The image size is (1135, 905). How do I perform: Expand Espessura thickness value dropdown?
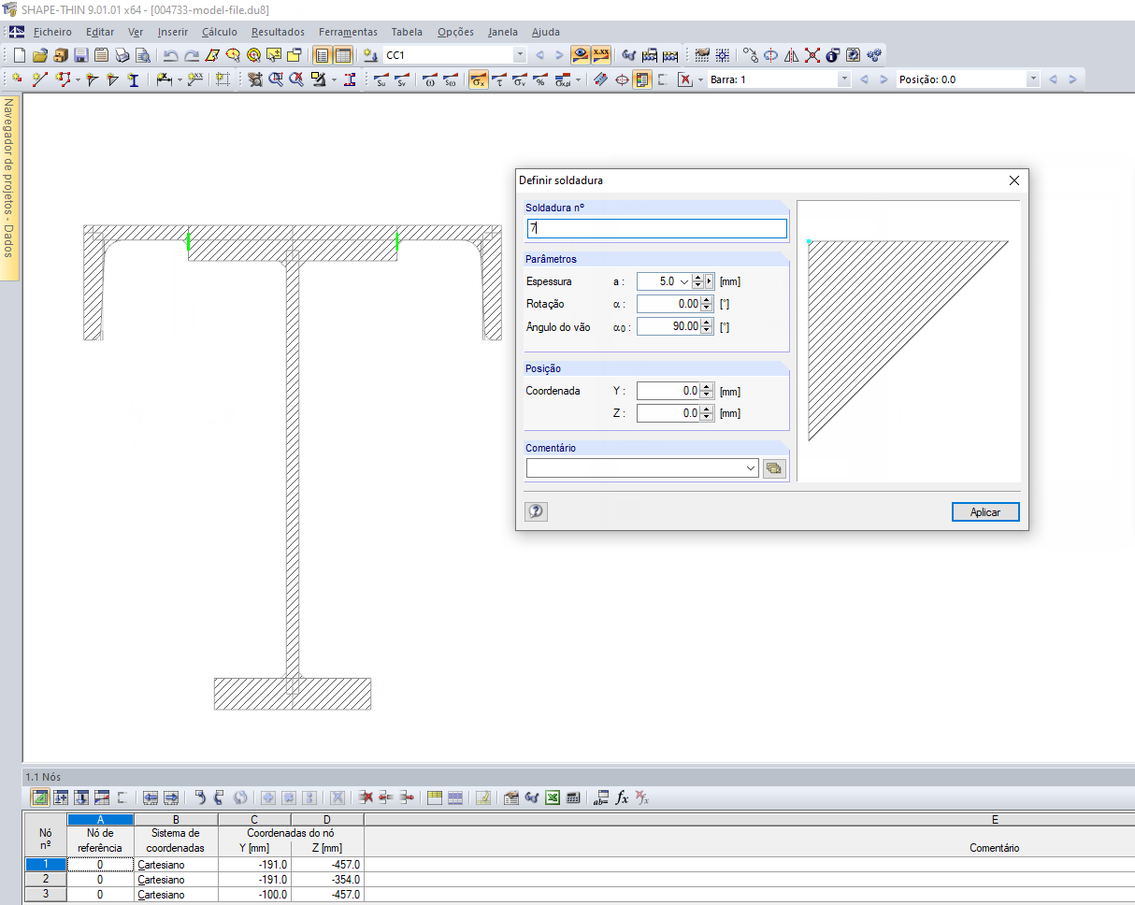pos(684,280)
